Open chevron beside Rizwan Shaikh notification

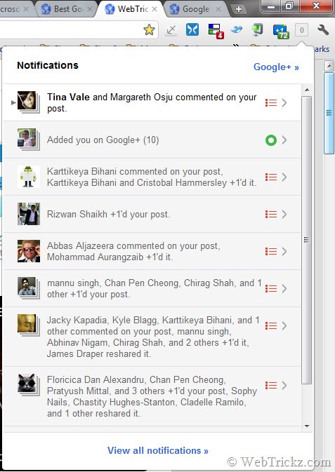tap(284, 215)
